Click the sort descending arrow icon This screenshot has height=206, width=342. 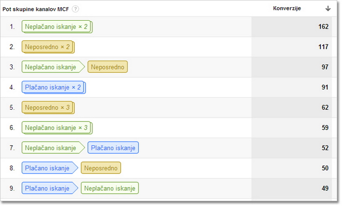328,8
